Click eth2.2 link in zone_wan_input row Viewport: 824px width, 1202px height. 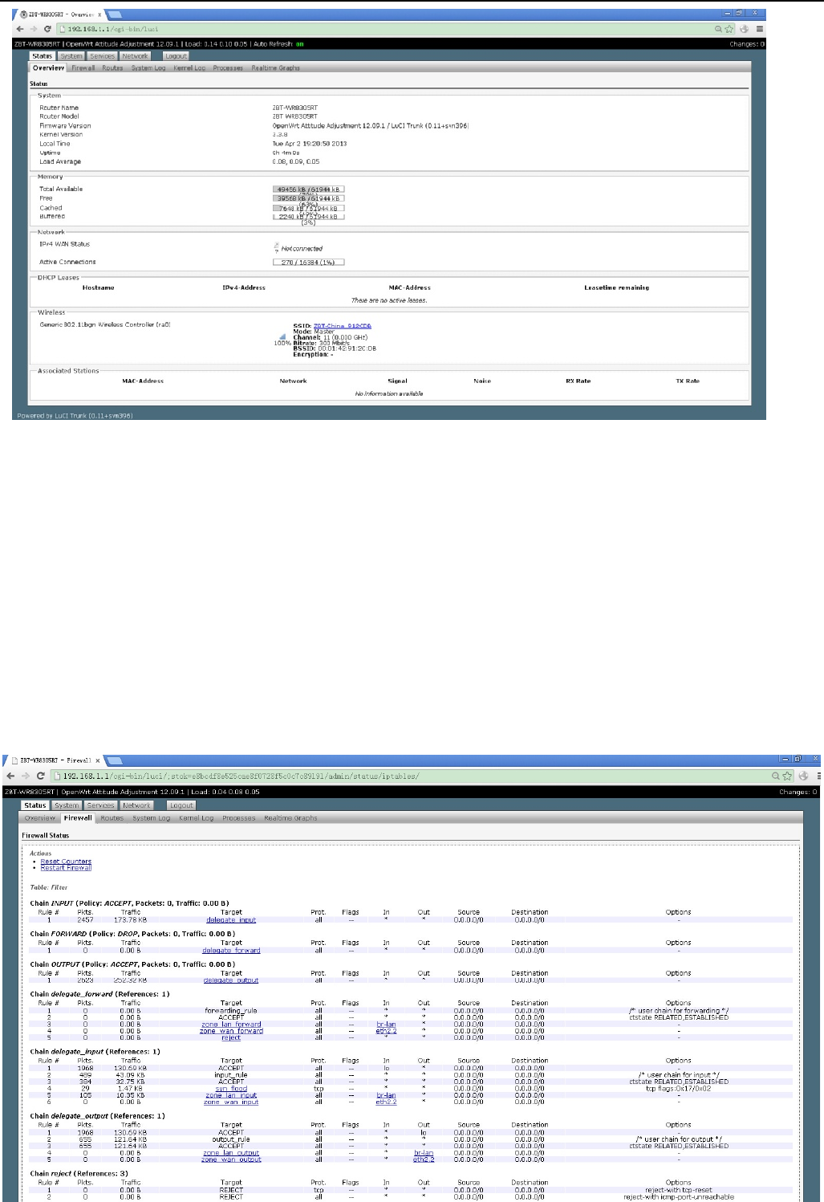point(386,1102)
